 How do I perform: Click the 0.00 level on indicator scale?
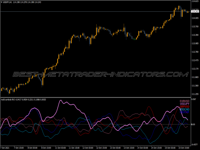coord(193,124)
